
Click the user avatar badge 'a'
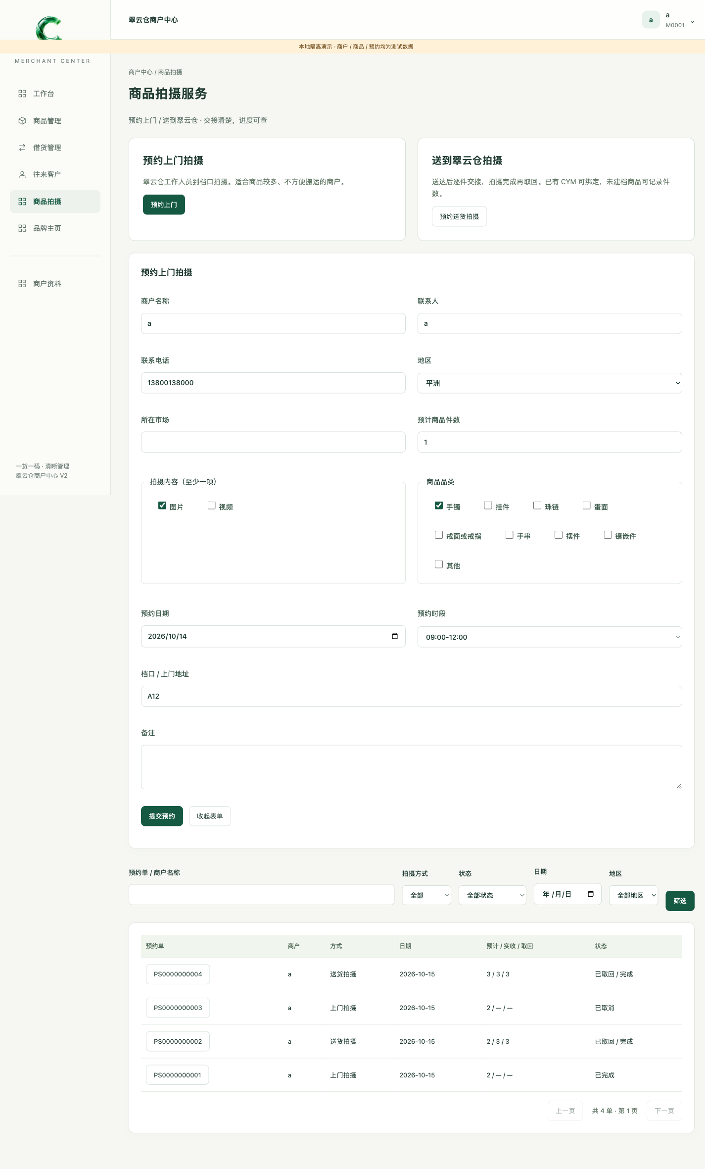pos(651,20)
